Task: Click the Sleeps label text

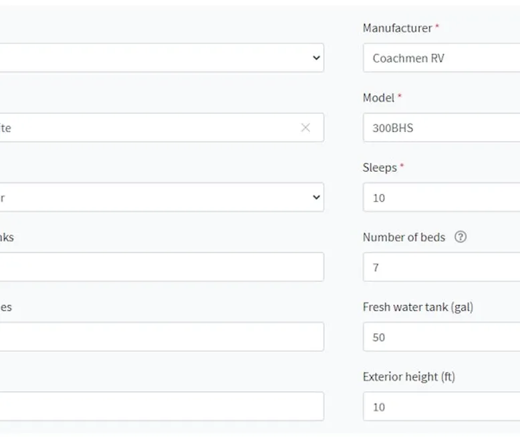Action: pos(380,168)
